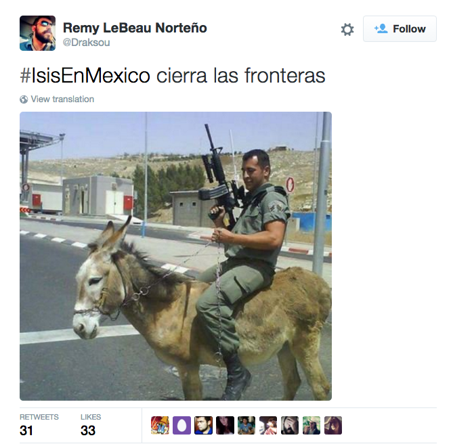Click the Follow button
Viewport: 451px width, 444px height.
(400, 28)
